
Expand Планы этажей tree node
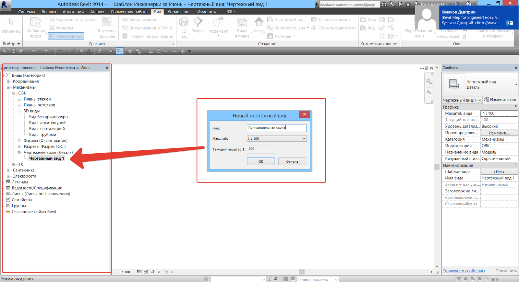point(19,99)
